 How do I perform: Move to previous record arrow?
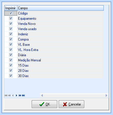tap(13, 96)
